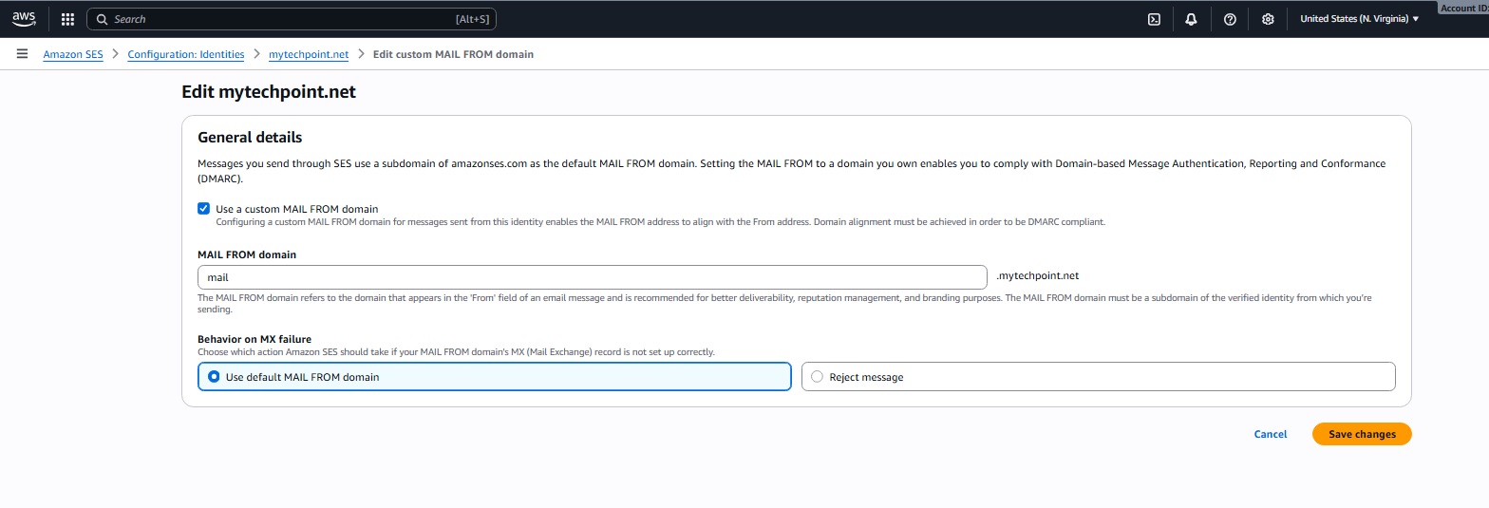Save changes to the MAIL FROM domain
1489x508 pixels.
click(x=1362, y=434)
